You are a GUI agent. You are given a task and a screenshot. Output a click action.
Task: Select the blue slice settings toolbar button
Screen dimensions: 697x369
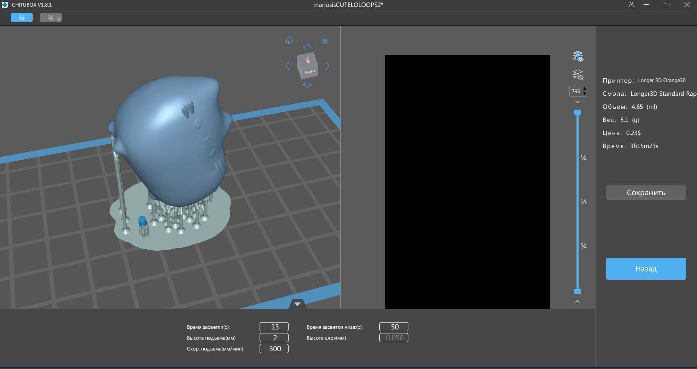[22, 17]
